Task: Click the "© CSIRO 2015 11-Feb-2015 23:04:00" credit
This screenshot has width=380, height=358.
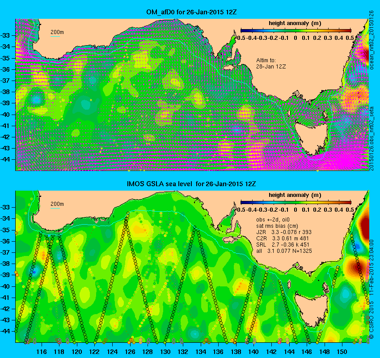Action: [x=372, y=289]
